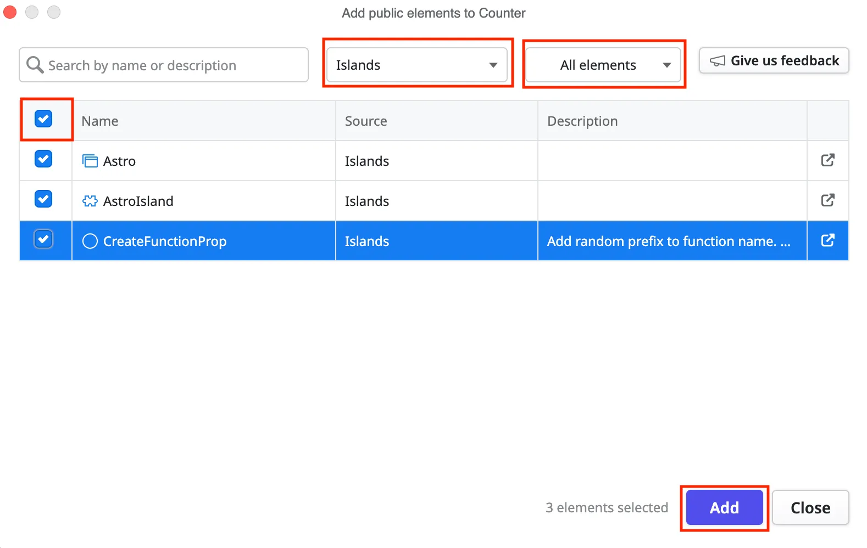Click the CreateFunctionProp circle icon

pos(90,241)
